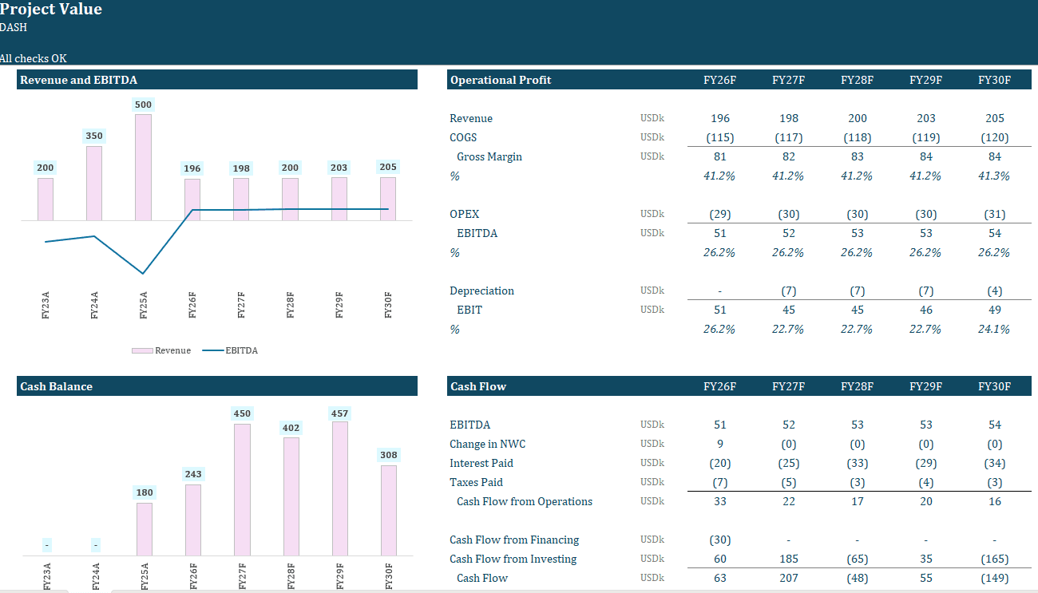Image resolution: width=1038 pixels, height=593 pixels.
Task: Click the DASH subtitle label
Action: coord(11,27)
